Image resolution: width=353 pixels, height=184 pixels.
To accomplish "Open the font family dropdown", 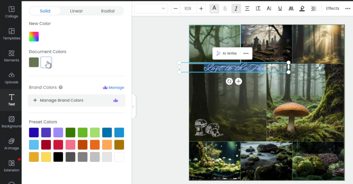I will [x=151, y=9].
